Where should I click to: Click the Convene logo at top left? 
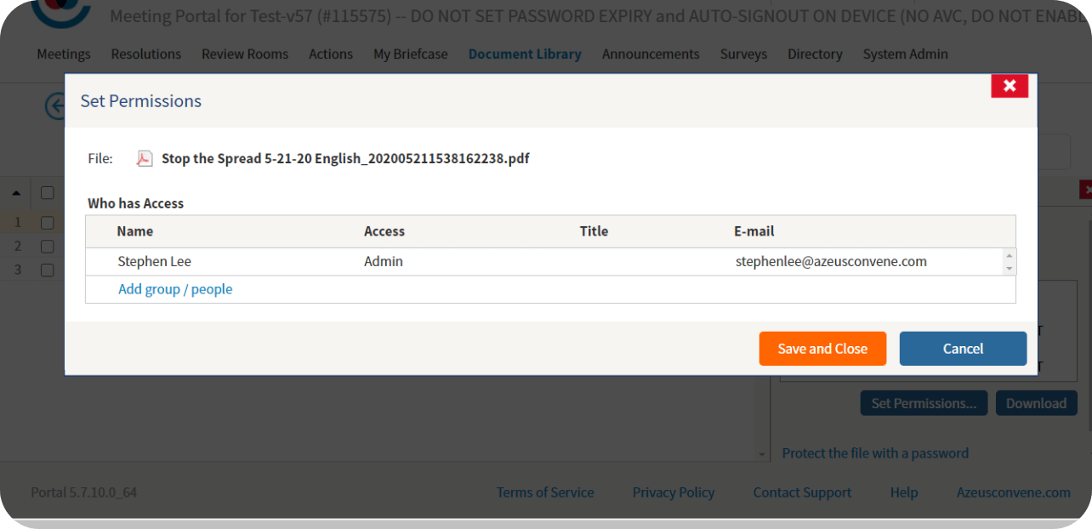[x=60, y=12]
